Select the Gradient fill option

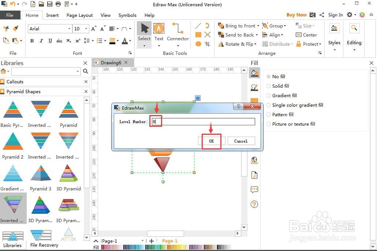pyautogui.click(x=282, y=96)
